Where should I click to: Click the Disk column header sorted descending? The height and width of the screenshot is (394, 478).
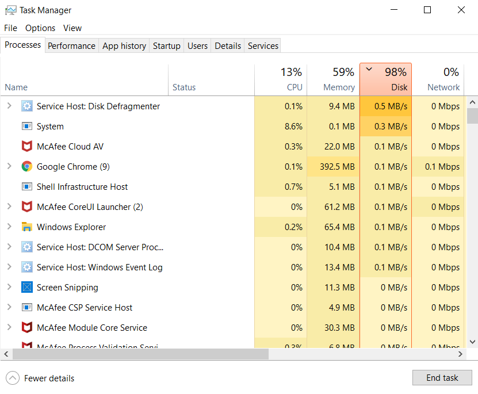[x=385, y=79]
